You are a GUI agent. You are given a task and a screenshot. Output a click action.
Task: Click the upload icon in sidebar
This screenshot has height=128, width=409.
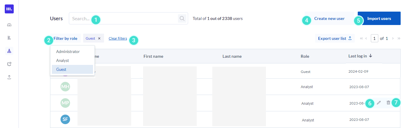click(9, 77)
